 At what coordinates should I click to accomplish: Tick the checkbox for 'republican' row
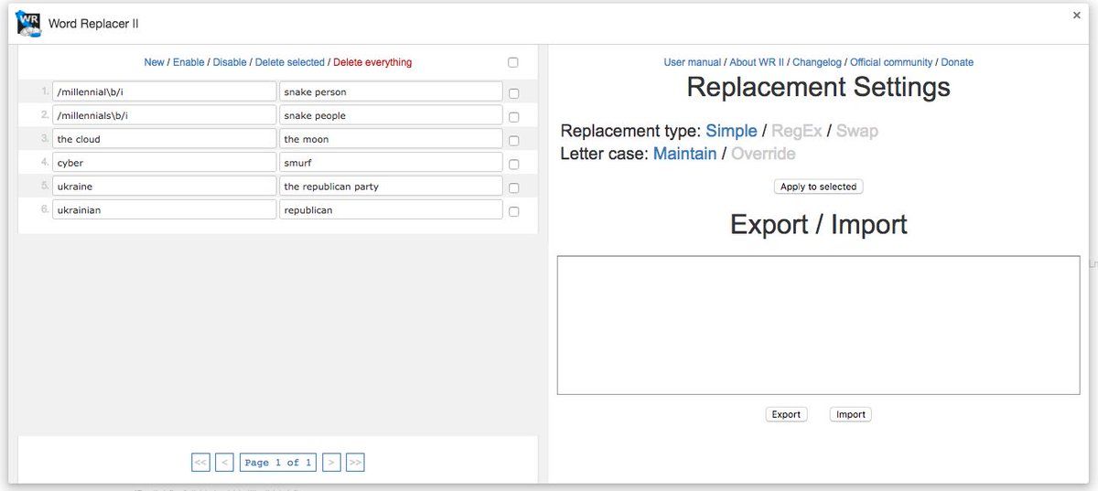point(513,211)
